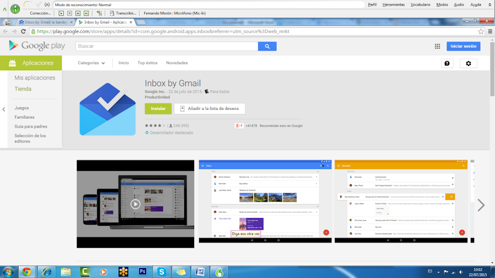The image size is (495, 278).
Task: Close the Inbox by Gmail - Aplicaciones tab
Action: point(131,22)
